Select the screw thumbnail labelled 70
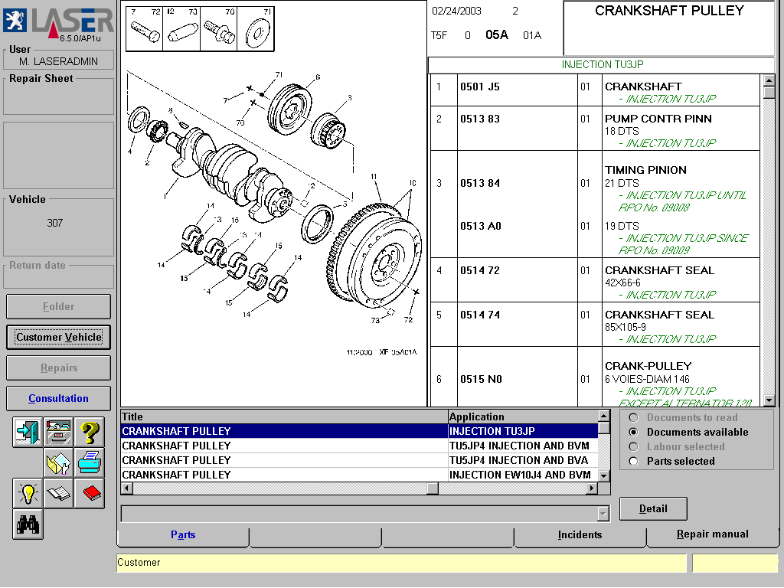 click(218, 29)
